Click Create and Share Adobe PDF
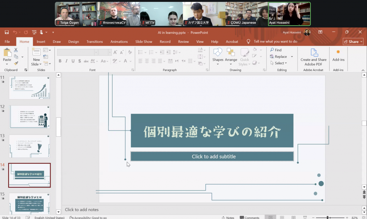This screenshot has width=367, height=219. click(x=313, y=57)
